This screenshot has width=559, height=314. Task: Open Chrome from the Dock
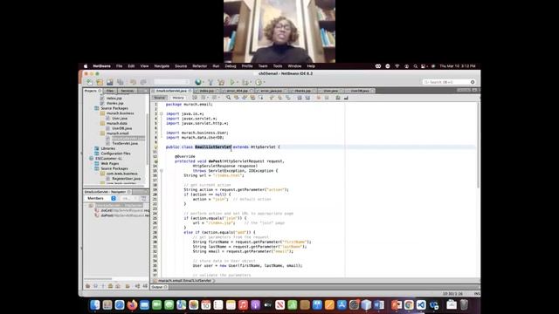click(409, 304)
